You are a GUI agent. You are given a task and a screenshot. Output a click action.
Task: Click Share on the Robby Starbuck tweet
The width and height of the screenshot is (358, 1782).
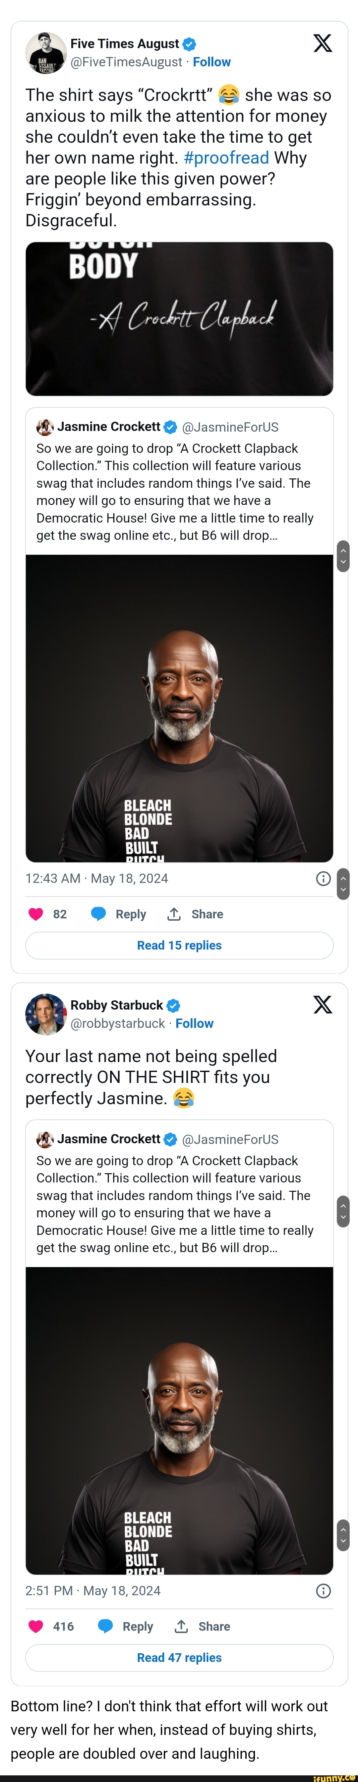click(x=202, y=1626)
